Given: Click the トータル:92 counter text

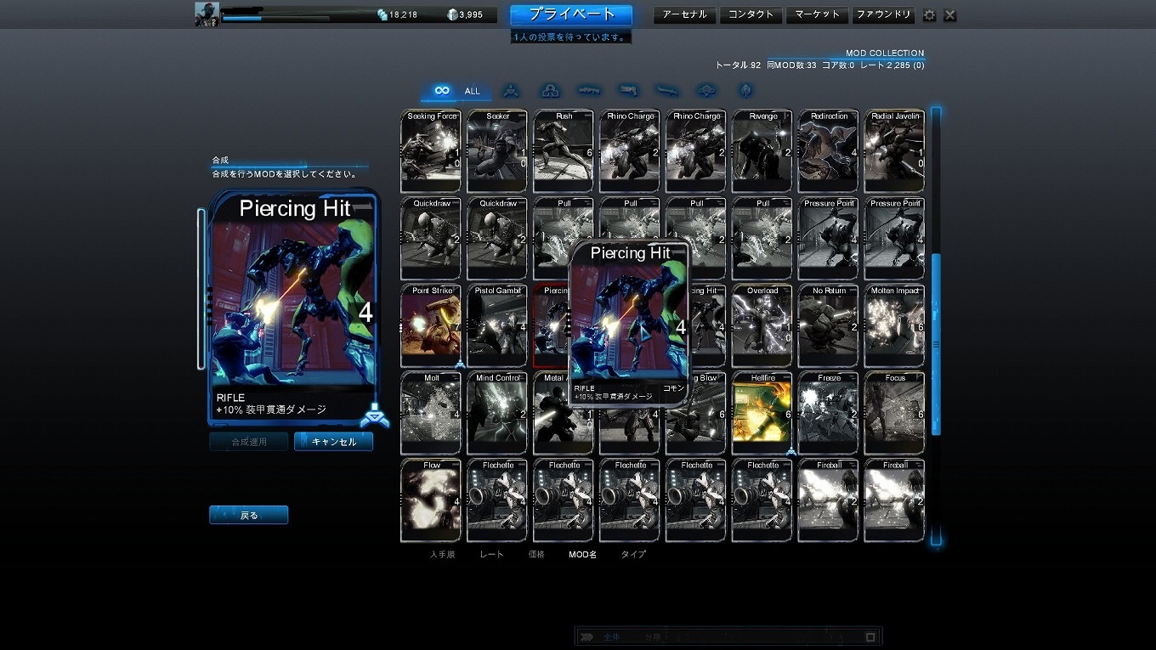Looking at the screenshot, I should 738,65.
